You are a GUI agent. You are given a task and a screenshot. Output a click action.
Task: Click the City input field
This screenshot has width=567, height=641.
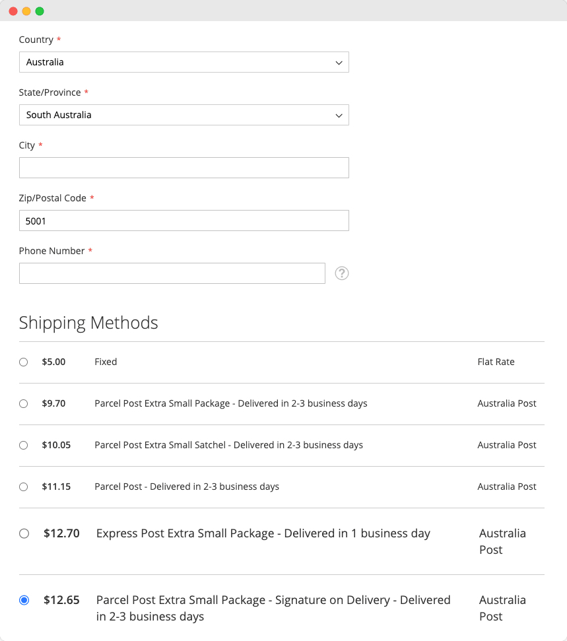(x=184, y=168)
